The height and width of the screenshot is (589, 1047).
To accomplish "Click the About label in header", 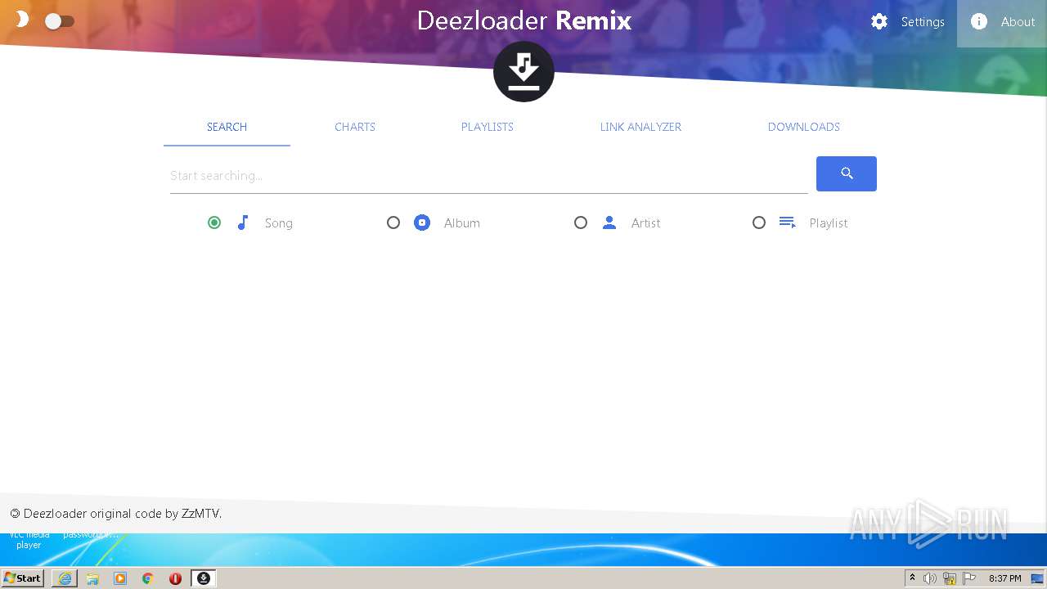I will (x=1018, y=22).
